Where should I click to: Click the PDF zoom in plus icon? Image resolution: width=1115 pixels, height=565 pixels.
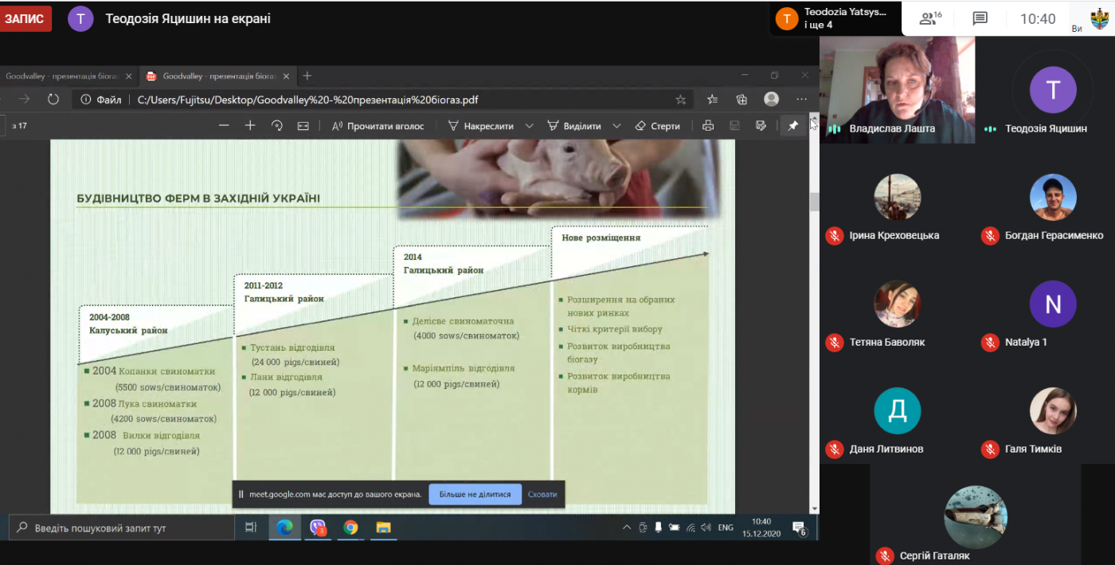pos(250,126)
